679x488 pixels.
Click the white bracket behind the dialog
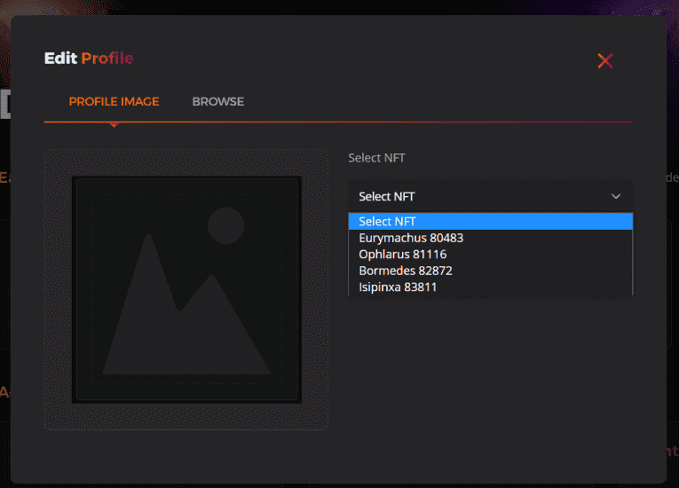pos(4,104)
